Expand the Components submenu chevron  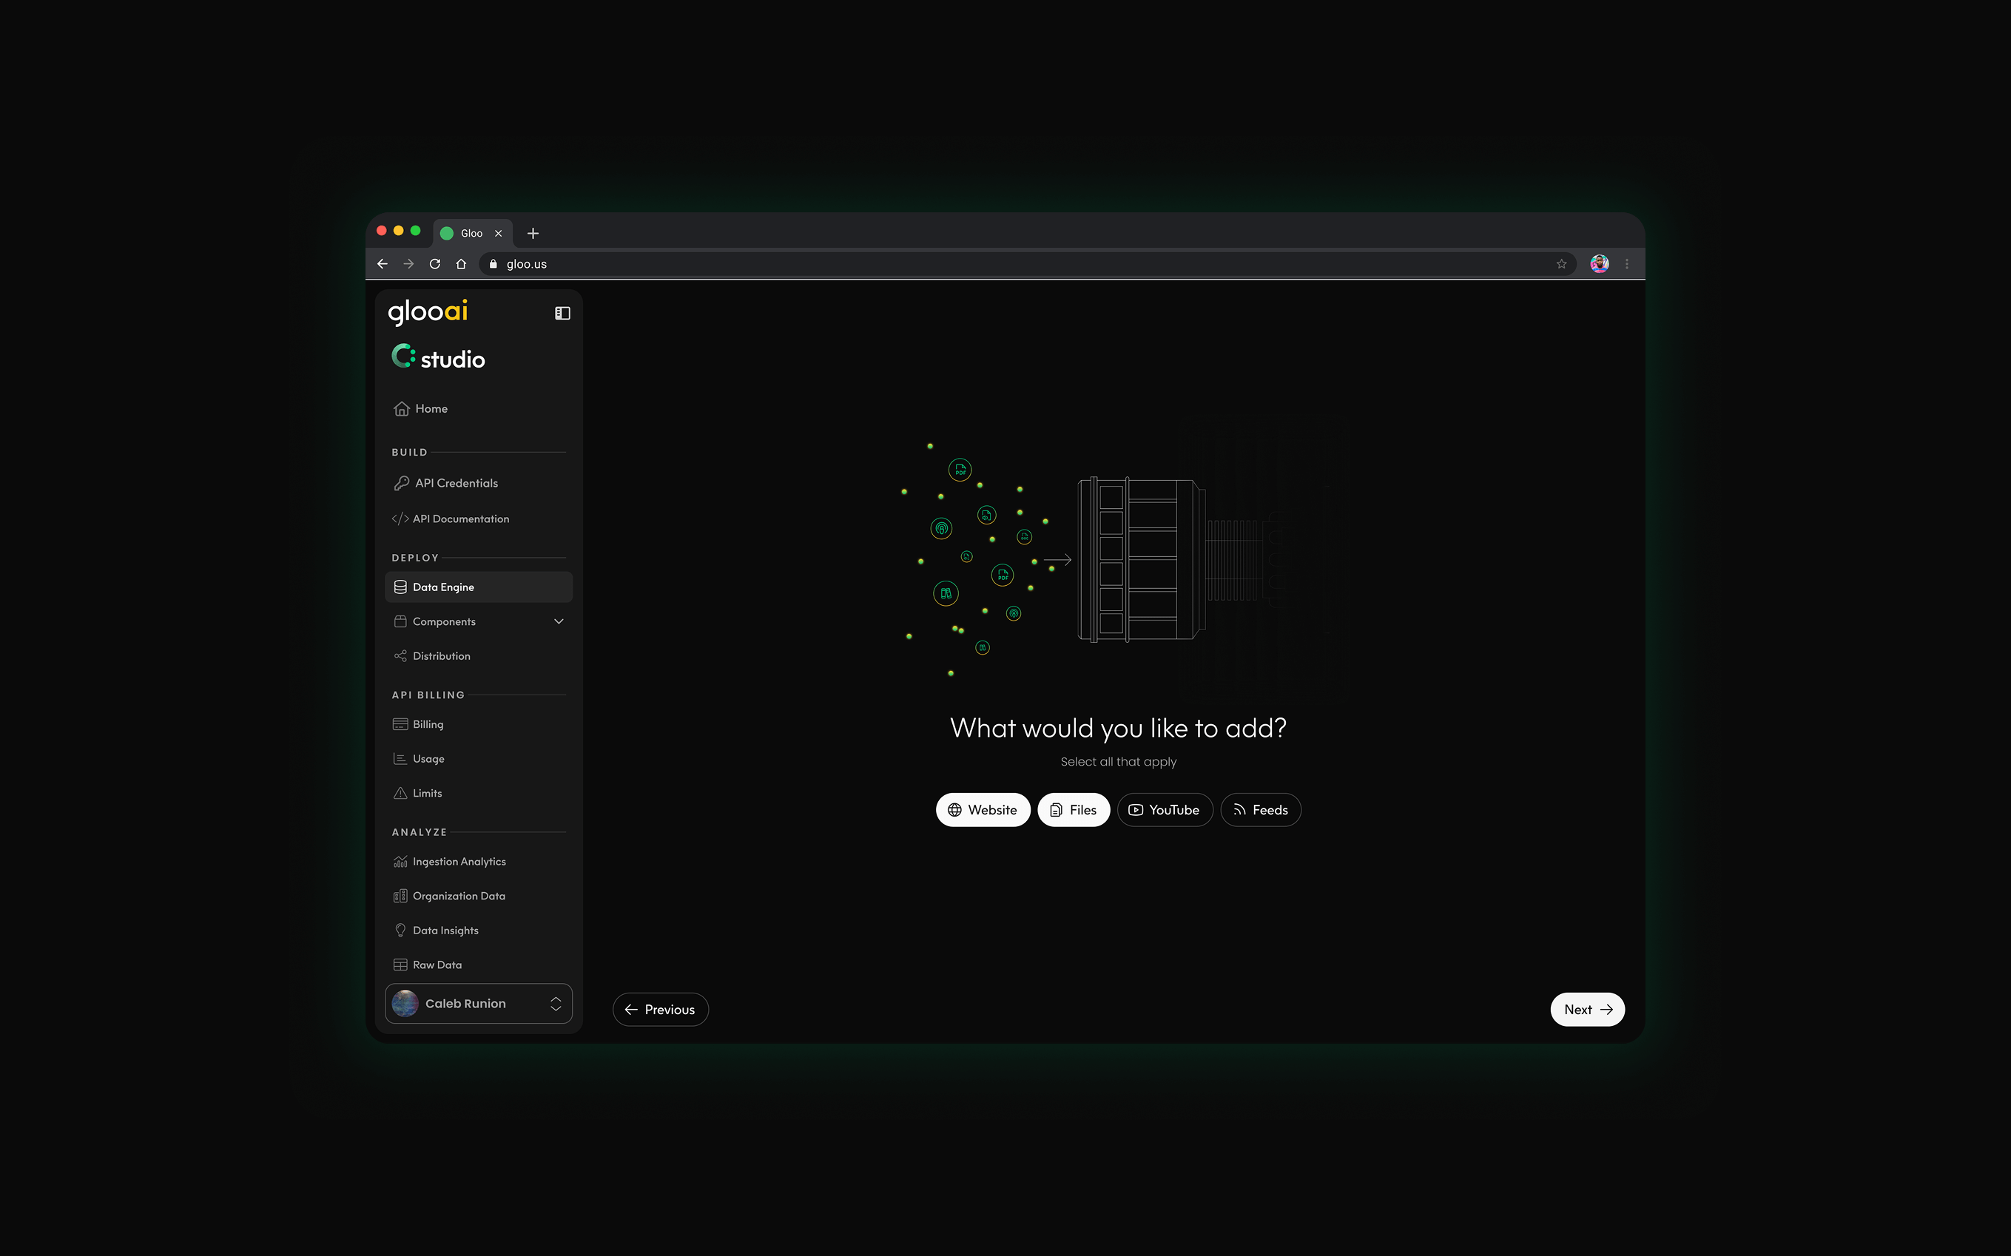click(x=558, y=621)
